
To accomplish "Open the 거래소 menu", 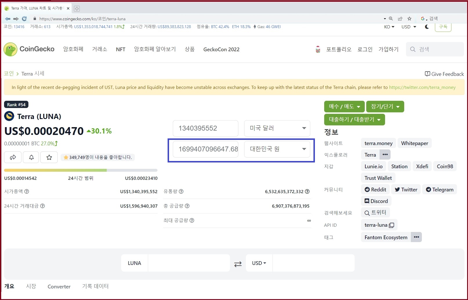I will (x=100, y=49).
